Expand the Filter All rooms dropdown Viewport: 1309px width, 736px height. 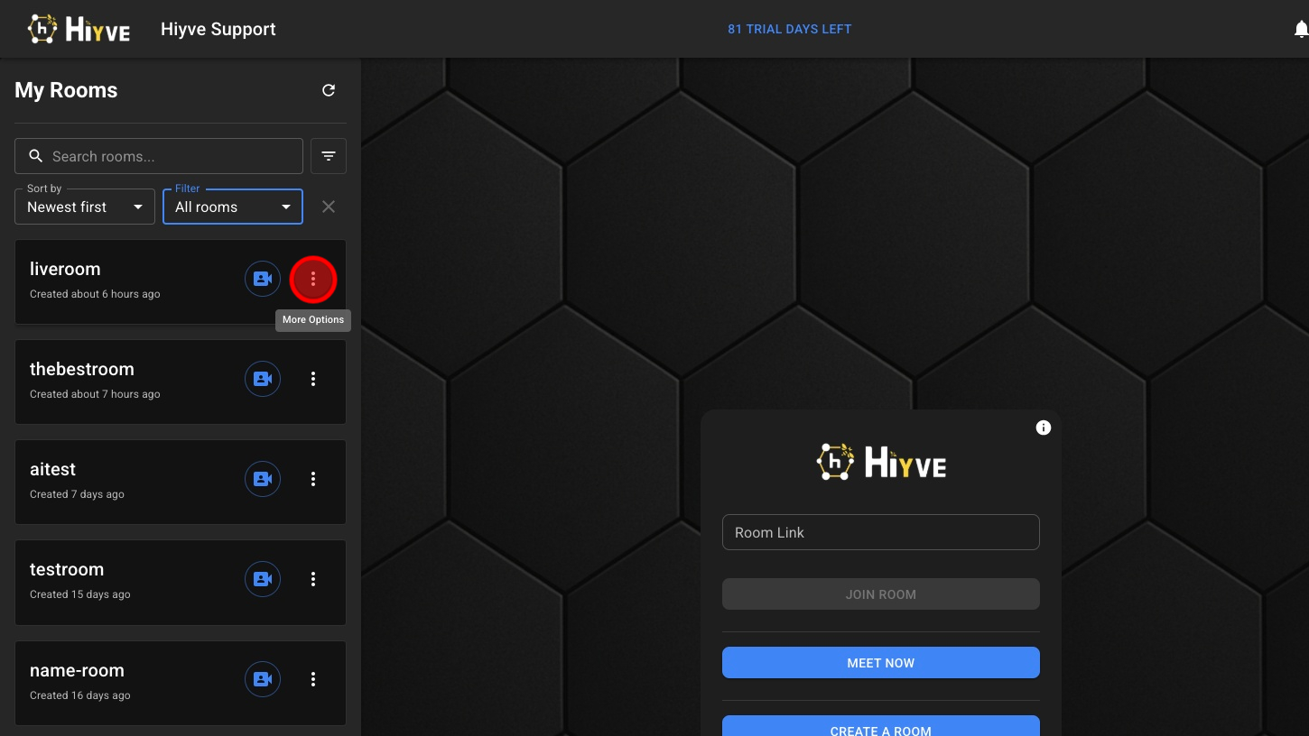point(233,207)
